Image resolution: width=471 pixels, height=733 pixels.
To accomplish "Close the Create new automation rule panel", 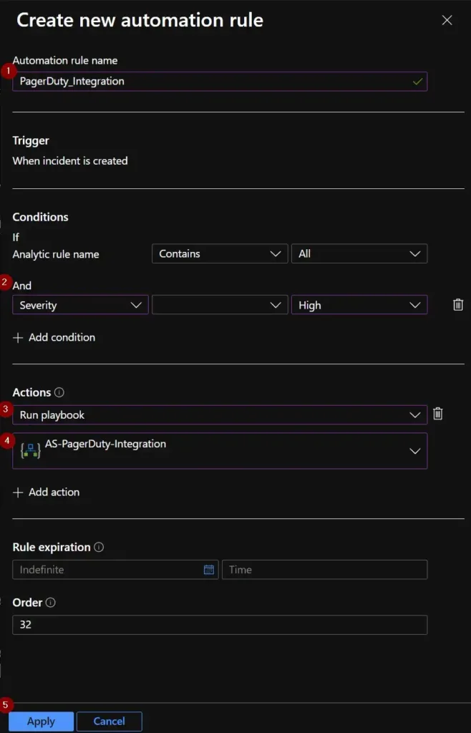I will click(447, 20).
